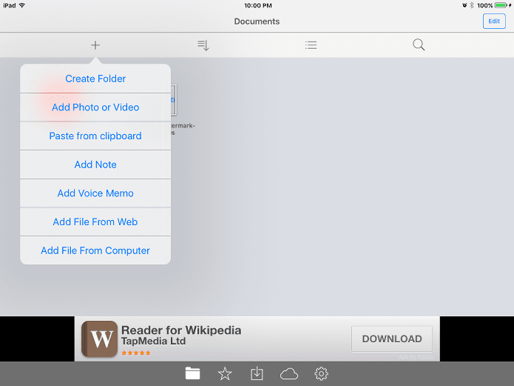Open the sort order icon
The image size is (514, 386).
coord(203,45)
